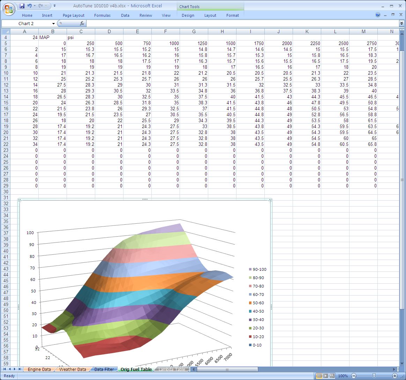Screen dimensions: 406x380
Task: Click the zoom in plus icon
Action: pyautogui.click(x=394, y=376)
